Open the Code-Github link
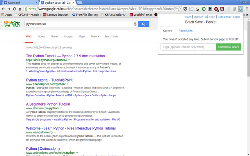Image resolution: width=250 pixels, height=156 pixels. coord(224,17)
